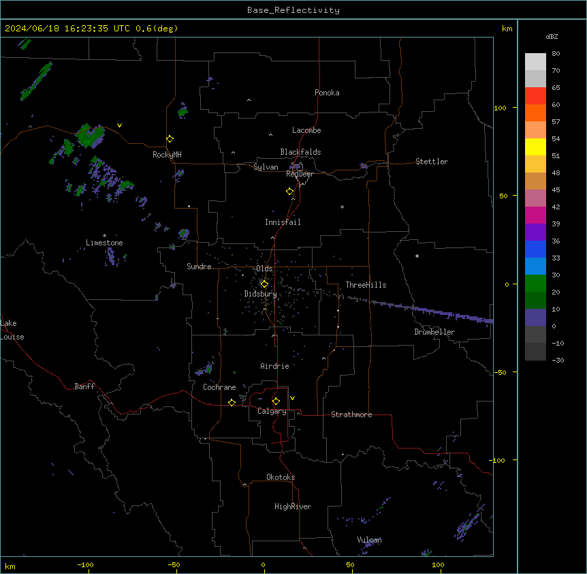The image size is (587, 574).
Task: Click the Didsbury town label
Action: click(261, 294)
